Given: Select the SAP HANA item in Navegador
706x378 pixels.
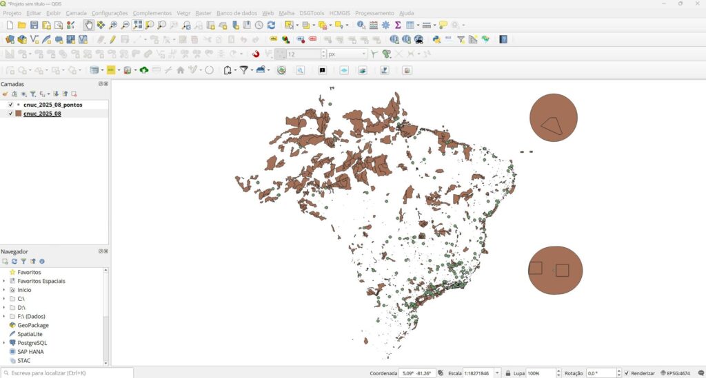Looking at the screenshot, I should tap(30, 352).
